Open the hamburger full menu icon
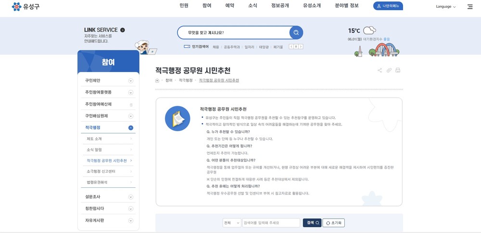 [469, 7]
